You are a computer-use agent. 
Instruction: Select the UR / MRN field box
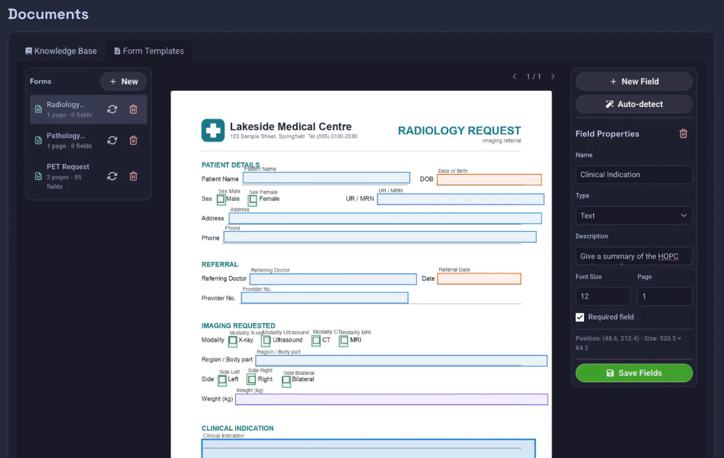click(x=461, y=199)
